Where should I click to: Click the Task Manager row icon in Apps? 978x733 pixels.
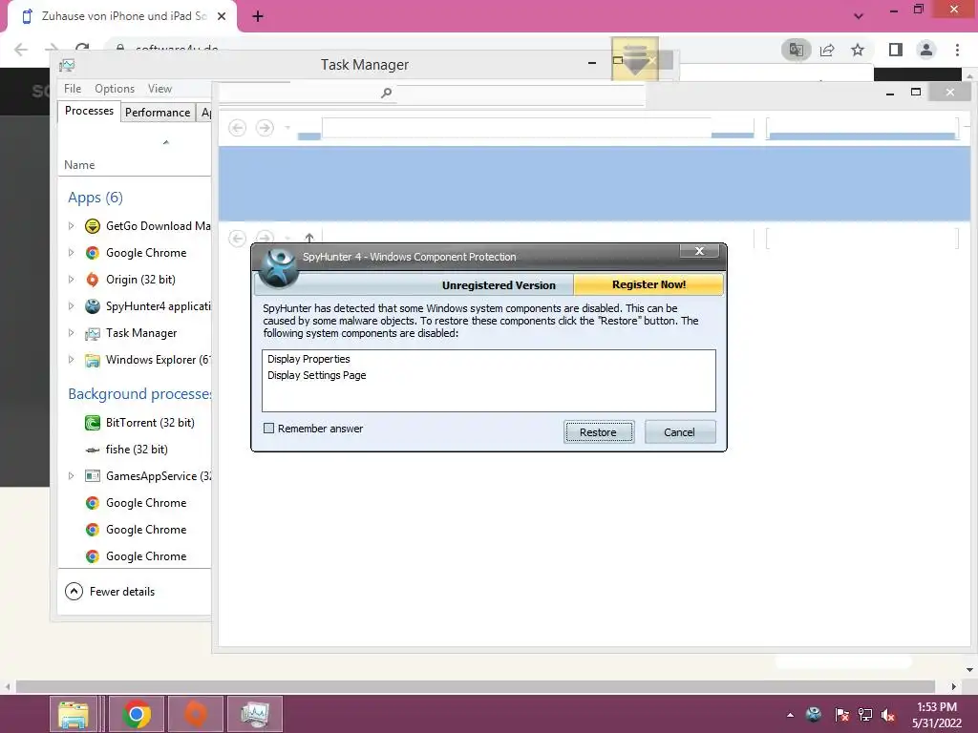(x=93, y=333)
